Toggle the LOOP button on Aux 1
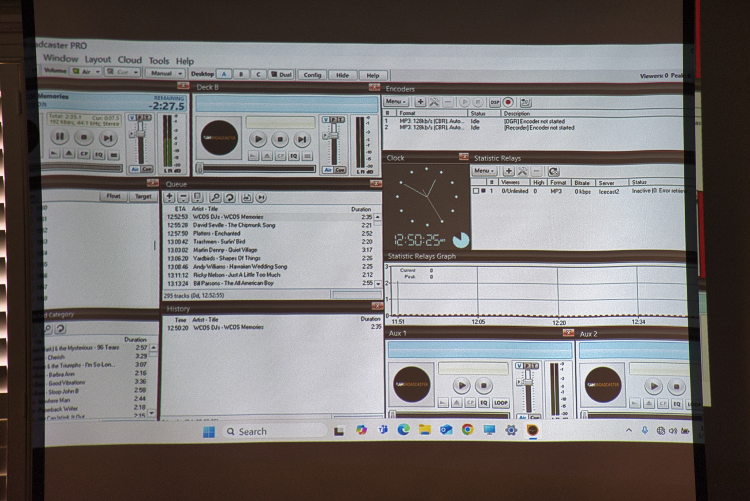This screenshot has width=750, height=501. click(500, 403)
